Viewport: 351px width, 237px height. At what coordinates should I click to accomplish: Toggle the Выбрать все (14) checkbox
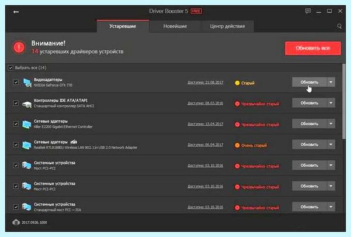coord(11,68)
